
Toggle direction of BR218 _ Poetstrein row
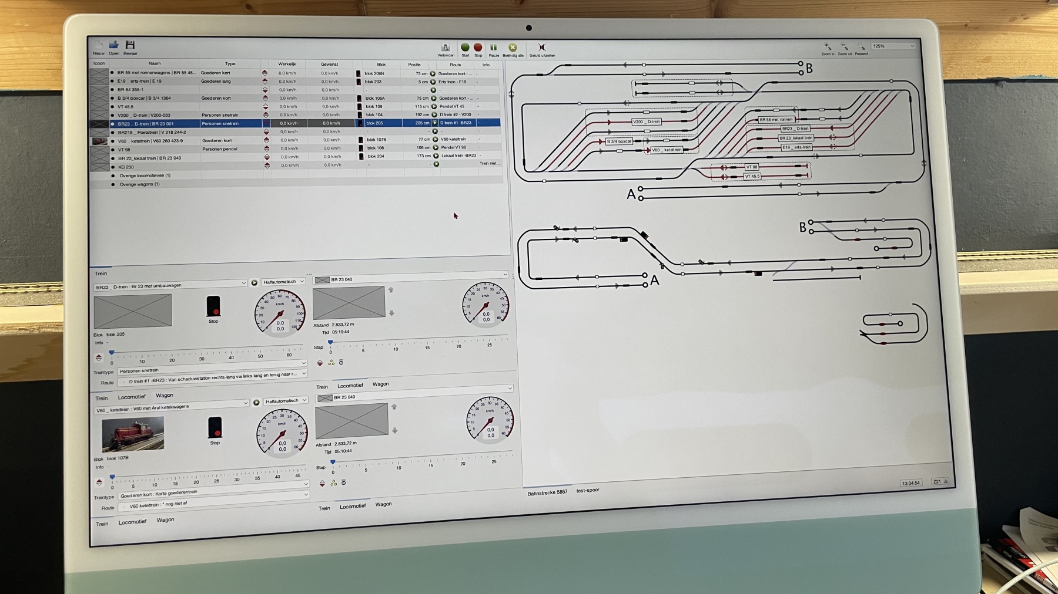pyautogui.click(x=266, y=132)
